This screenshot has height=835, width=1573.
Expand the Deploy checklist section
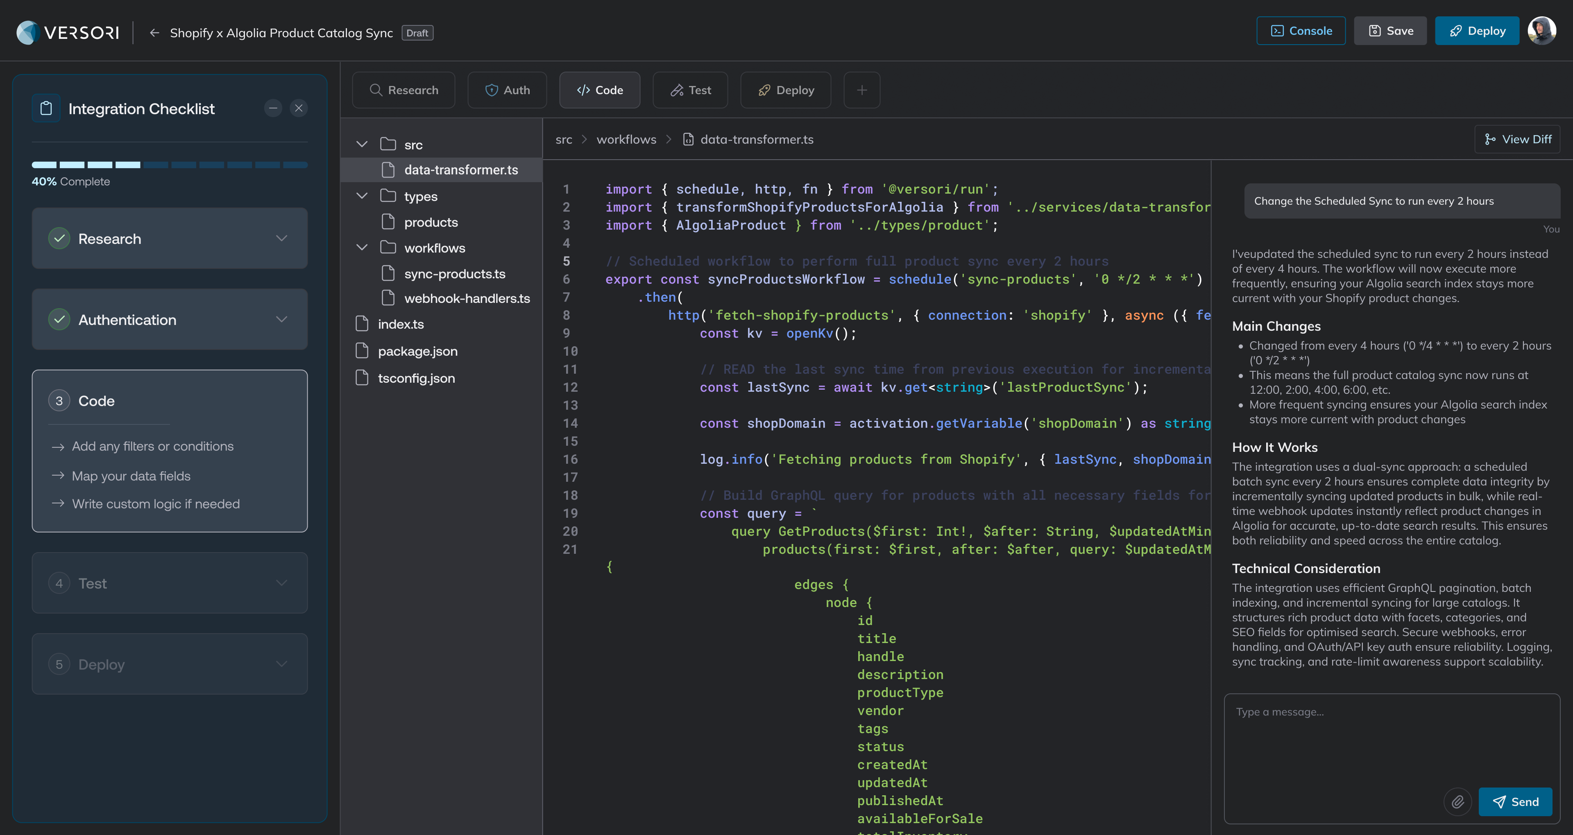(x=281, y=664)
